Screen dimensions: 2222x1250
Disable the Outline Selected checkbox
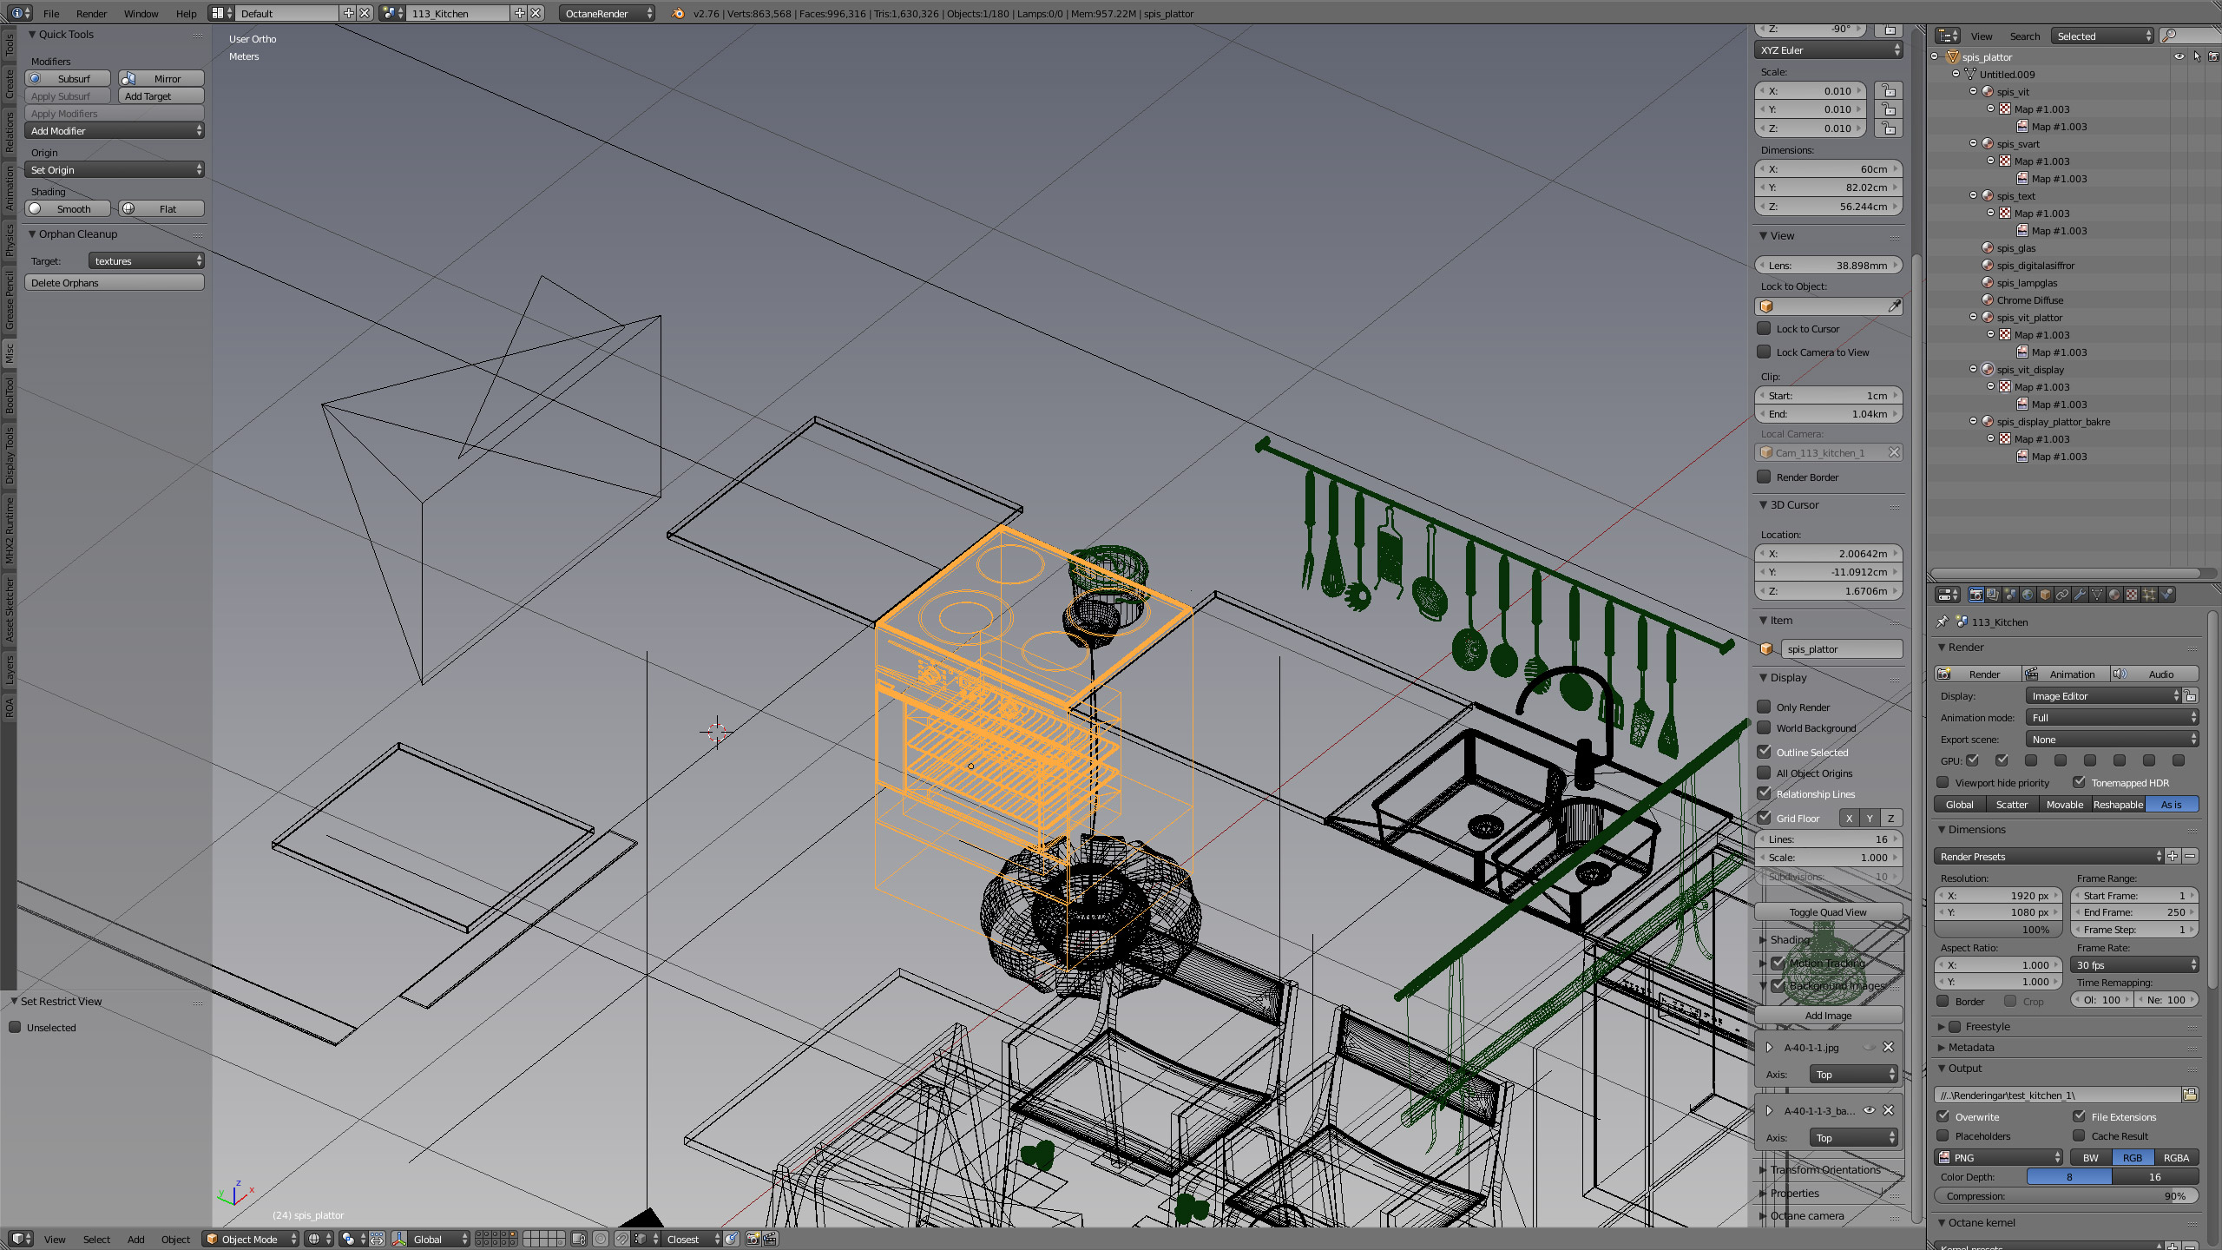coord(1765,752)
